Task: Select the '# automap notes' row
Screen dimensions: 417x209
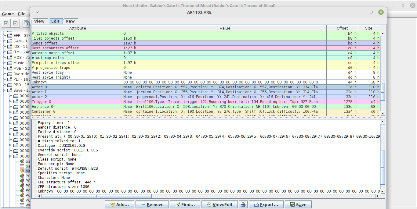Action: coord(206,58)
